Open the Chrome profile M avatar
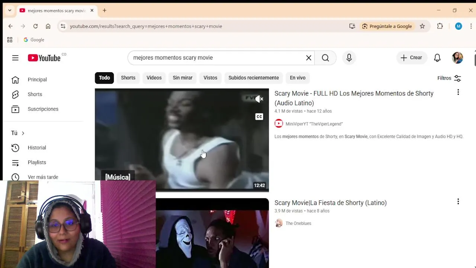Viewport: 476px width, 268px height. (459, 26)
